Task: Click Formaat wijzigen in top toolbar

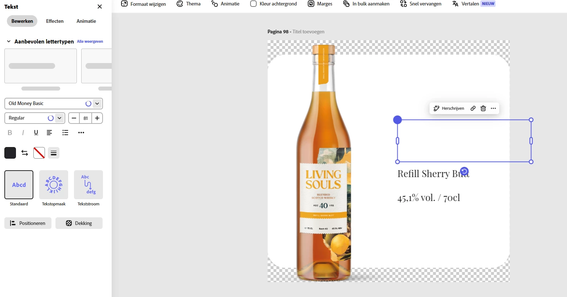Action: click(143, 4)
